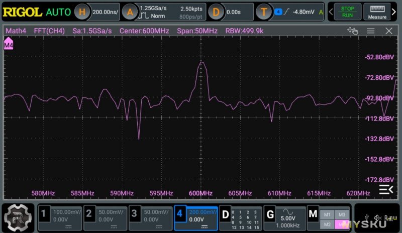Toggle channel 1 on
This screenshot has height=233, width=402.
coord(60,217)
